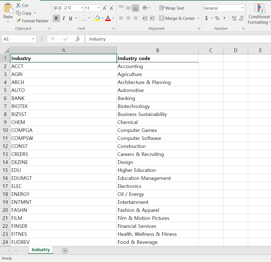The image size is (271, 262).
Task: Select Bottom Align icon
Action: 135,8
